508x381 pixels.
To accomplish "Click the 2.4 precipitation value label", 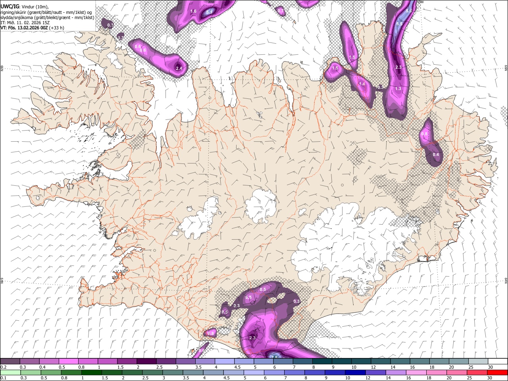I will pyautogui.click(x=179, y=68).
